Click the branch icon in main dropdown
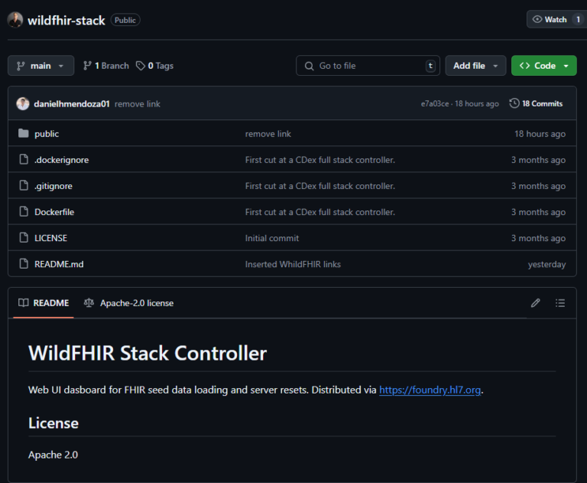 tap(21, 66)
